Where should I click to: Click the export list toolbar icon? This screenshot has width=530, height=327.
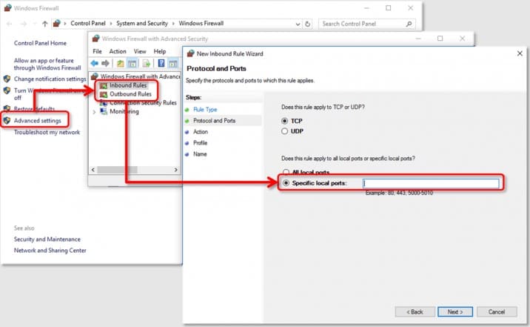click(147, 63)
